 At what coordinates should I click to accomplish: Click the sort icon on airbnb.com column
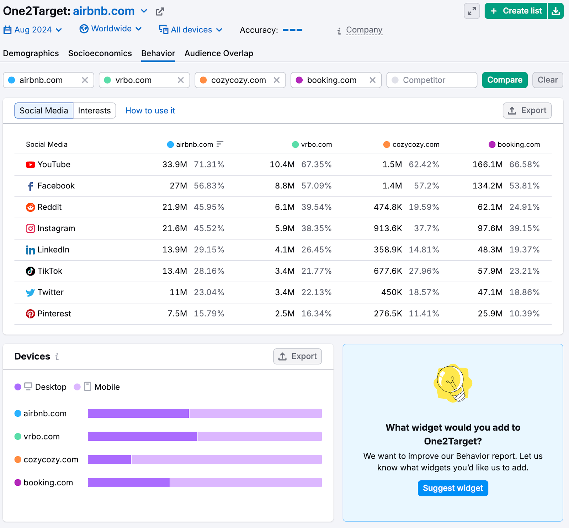220,144
